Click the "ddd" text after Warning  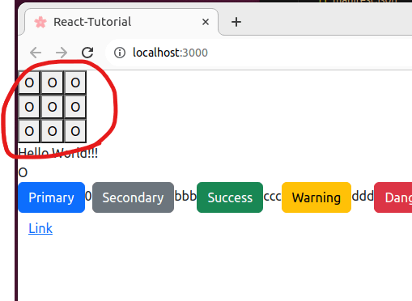coord(363,196)
